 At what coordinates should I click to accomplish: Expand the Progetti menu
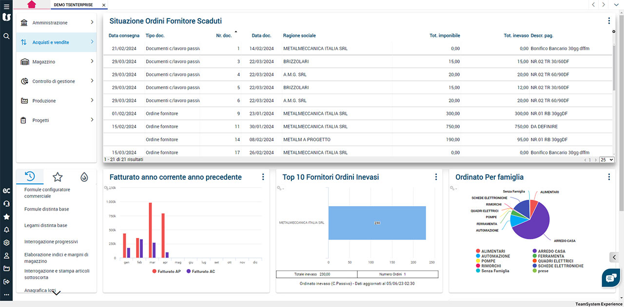pos(57,120)
